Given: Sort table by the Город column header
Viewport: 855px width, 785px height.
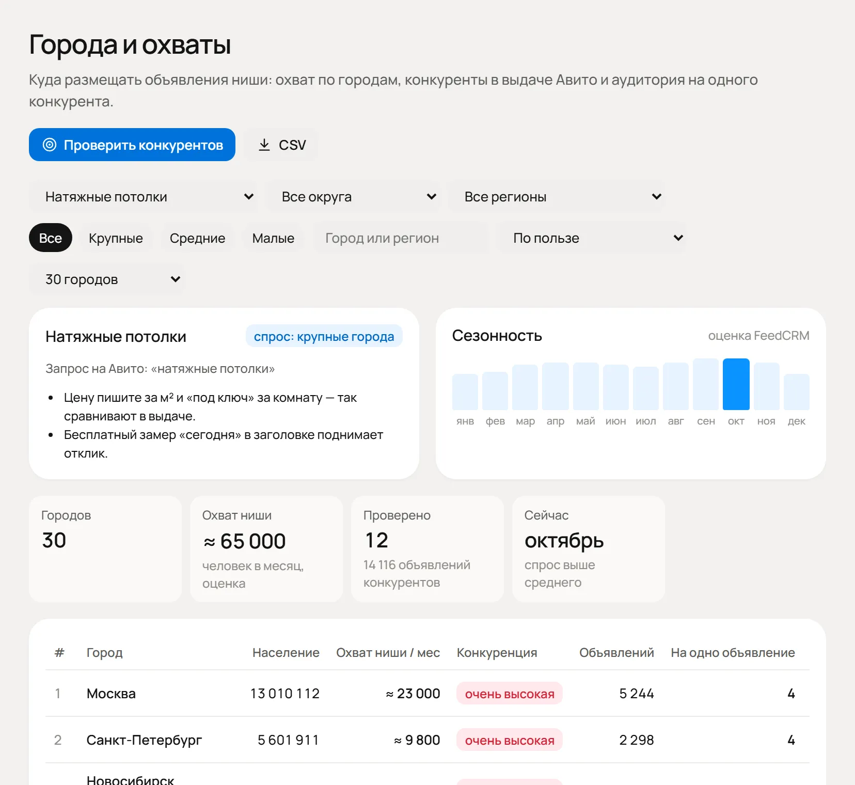Looking at the screenshot, I should pyautogui.click(x=105, y=652).
